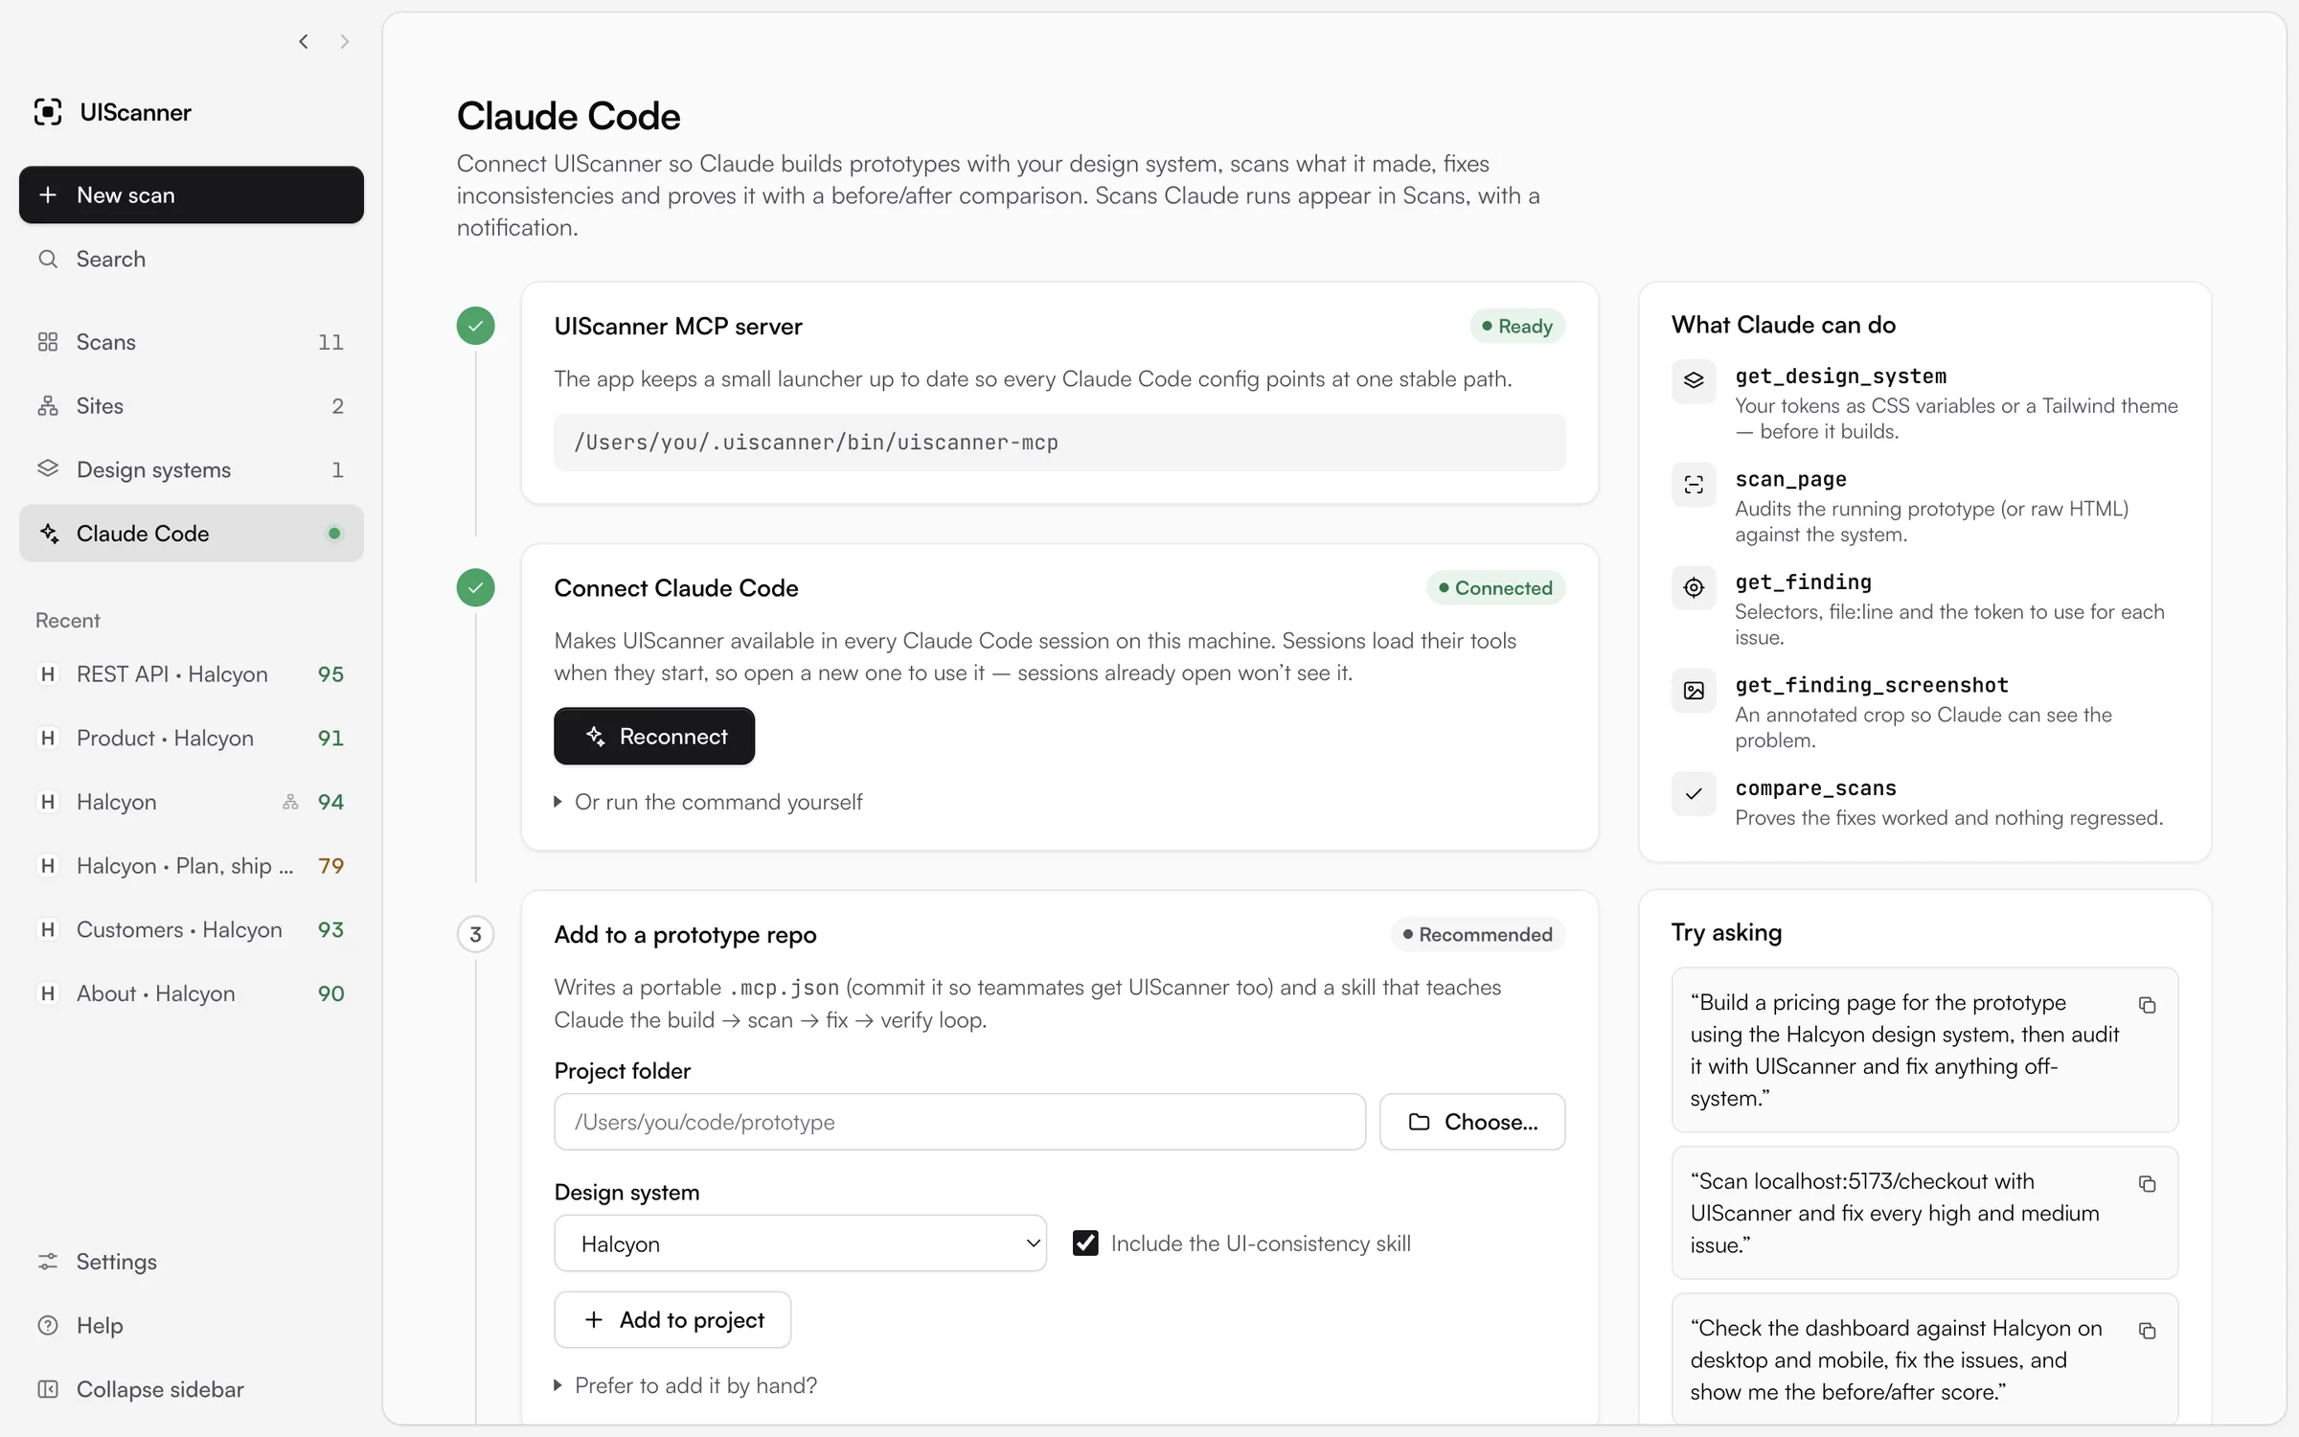The image size is (2299, 1437).
Task: Click the scan_page icon
Action: click(x=1694, y=484)
